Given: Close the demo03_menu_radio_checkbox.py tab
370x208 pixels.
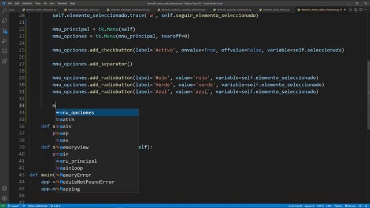Looking at the screenshot, I should pos(345,10).
